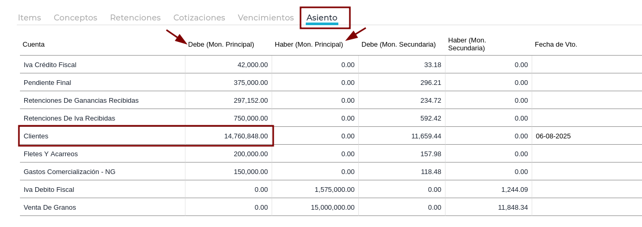Click the Asiento tab

pyautogui.click(x=322, y=18)
